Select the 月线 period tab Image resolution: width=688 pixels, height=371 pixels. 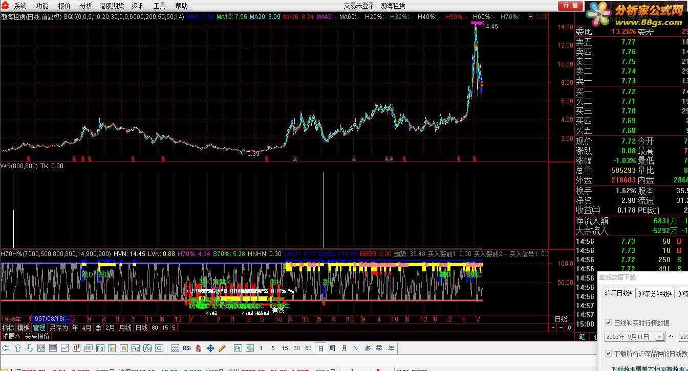click(x=125, y=328)
